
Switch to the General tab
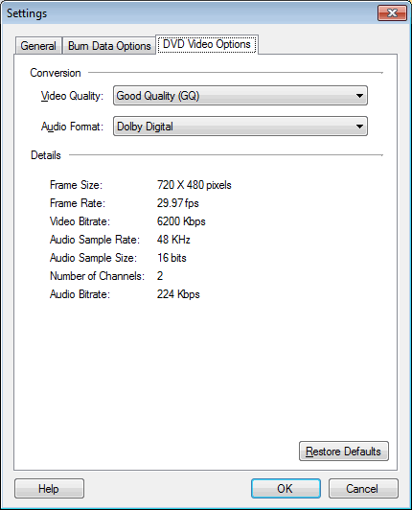(x=38, y=46)
